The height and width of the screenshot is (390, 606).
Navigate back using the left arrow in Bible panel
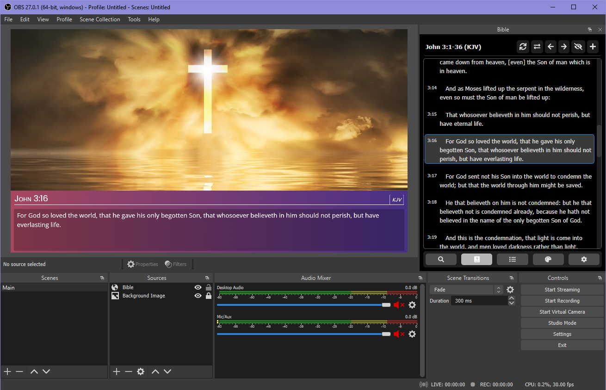coord(550,47)
